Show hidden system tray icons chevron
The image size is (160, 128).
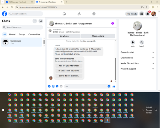point(143,110)
